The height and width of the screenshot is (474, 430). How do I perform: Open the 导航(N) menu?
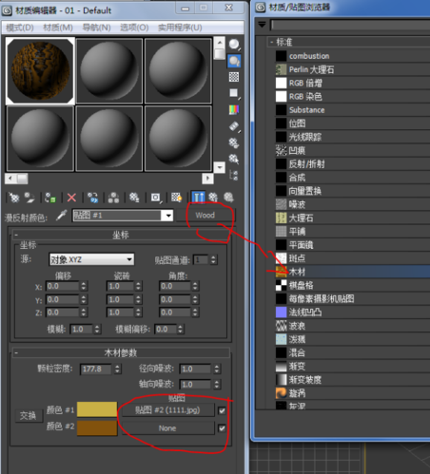[x=96, y=28]
